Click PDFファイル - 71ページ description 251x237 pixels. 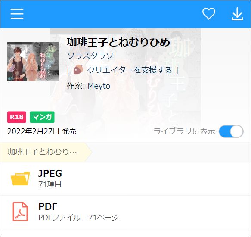point(78,218)
